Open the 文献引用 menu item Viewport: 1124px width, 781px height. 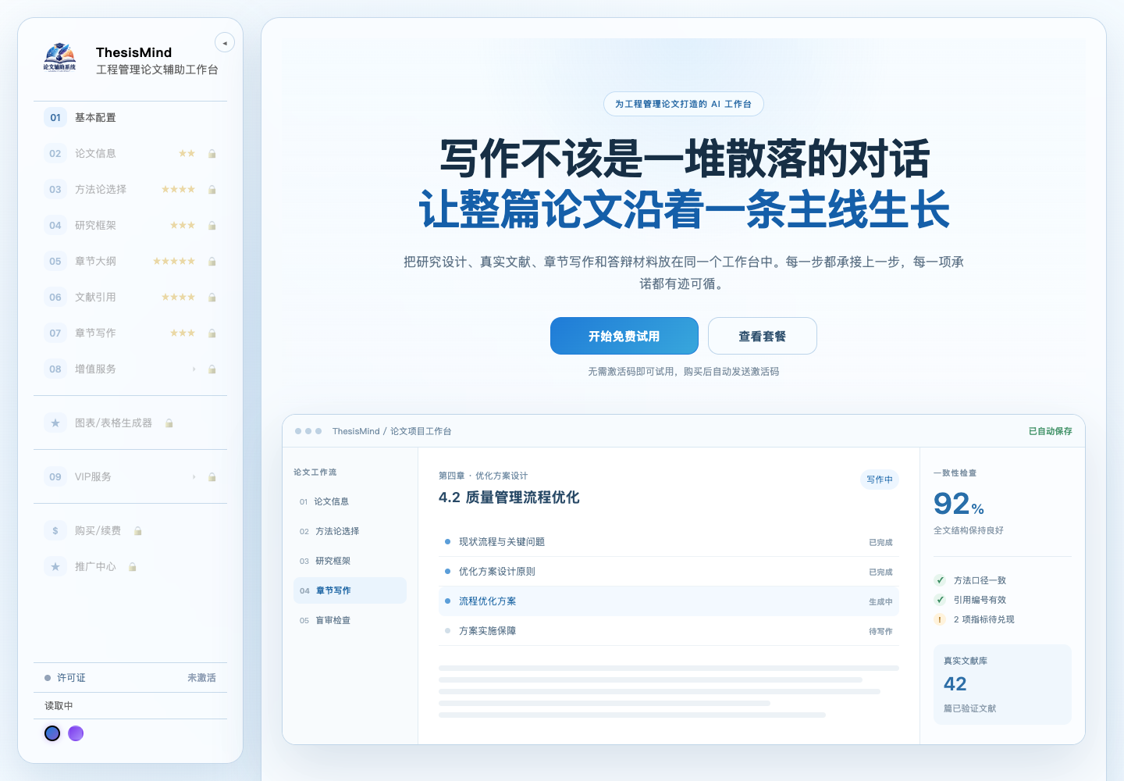point(130,298)
